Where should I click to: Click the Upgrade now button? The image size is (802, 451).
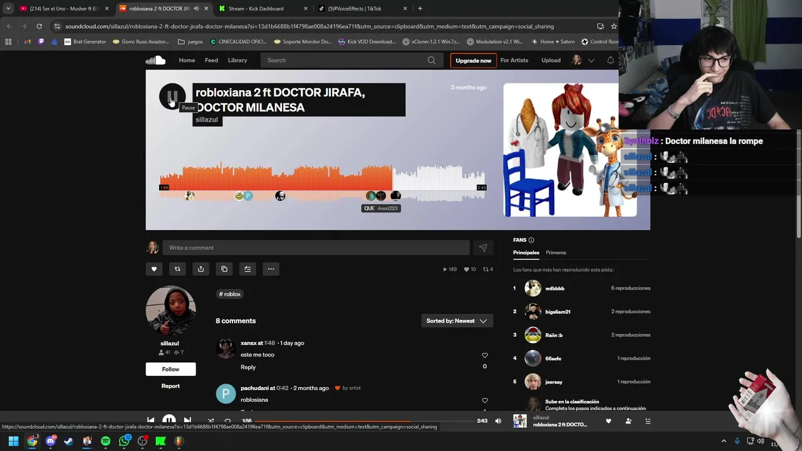tap(473, 60)
